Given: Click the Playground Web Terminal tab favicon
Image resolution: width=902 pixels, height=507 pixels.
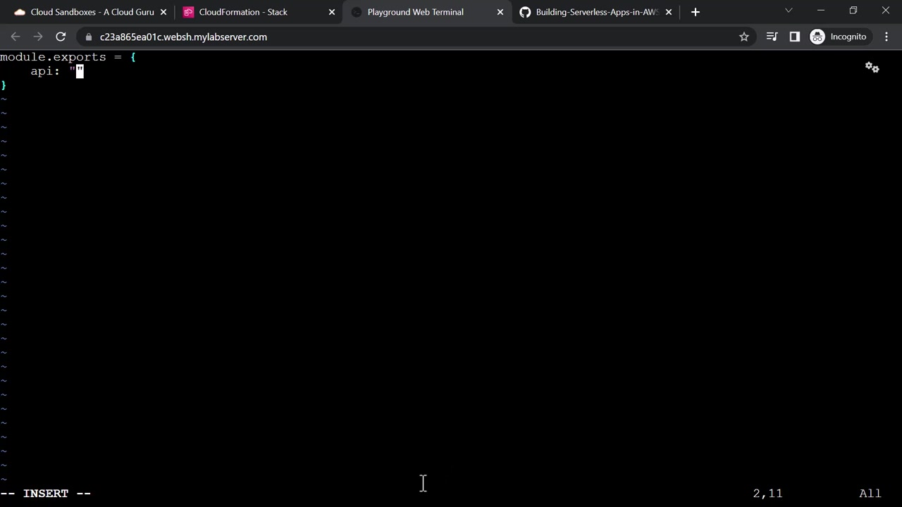Looking at the screenshot, I should pyautogui.click(x=357, y=12).
